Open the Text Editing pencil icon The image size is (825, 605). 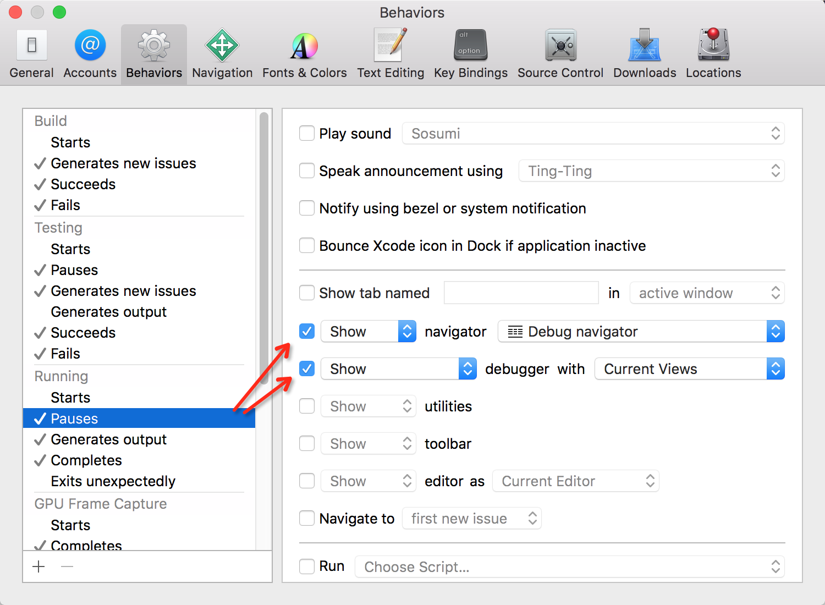391,45
